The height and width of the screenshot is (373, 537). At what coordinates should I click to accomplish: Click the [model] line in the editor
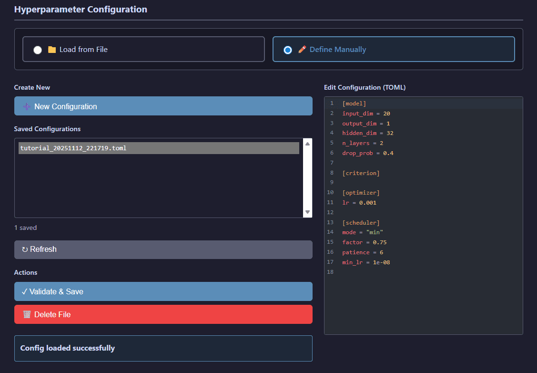(354, 104)
